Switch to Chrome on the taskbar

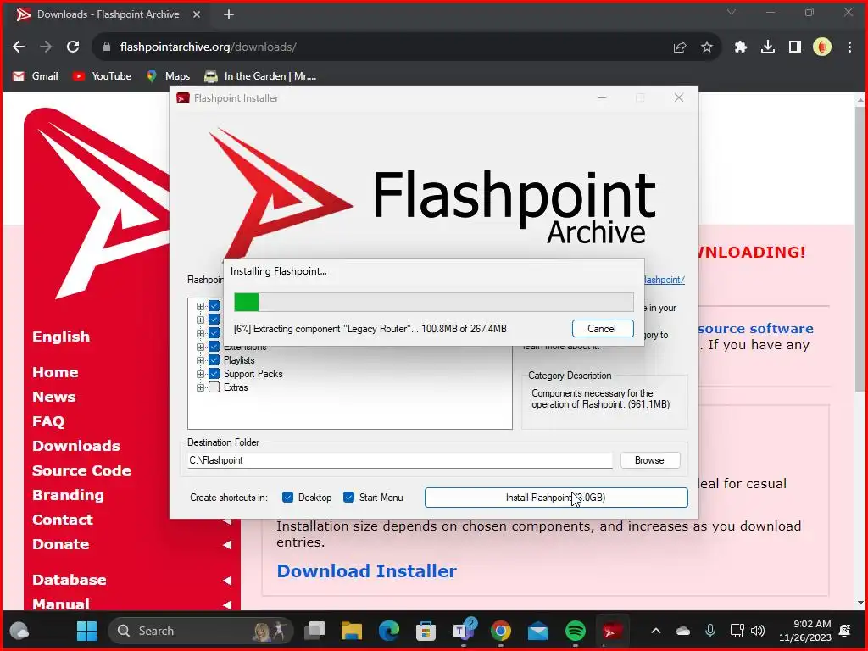(x=500, y=631)
